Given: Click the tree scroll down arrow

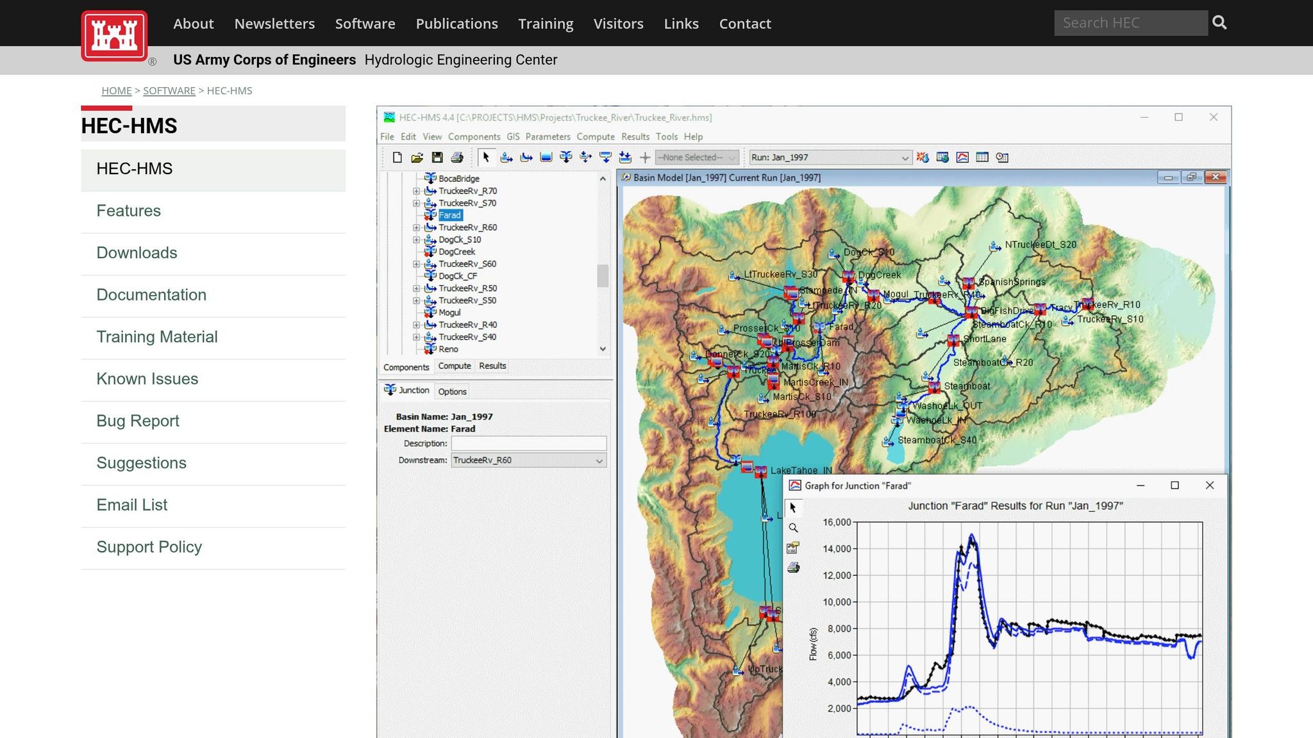Looking at the screenshot, I should 603,349.
